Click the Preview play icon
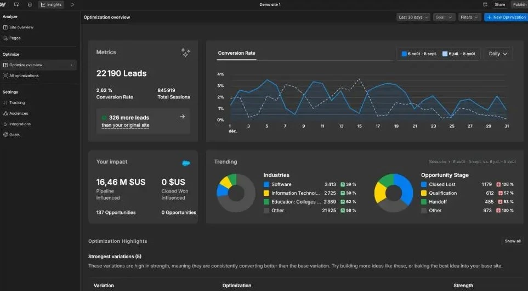 [72, 5]
